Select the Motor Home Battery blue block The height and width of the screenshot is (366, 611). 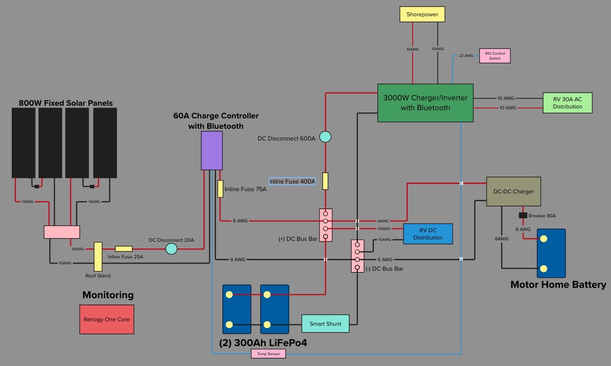tap(551, 253)
